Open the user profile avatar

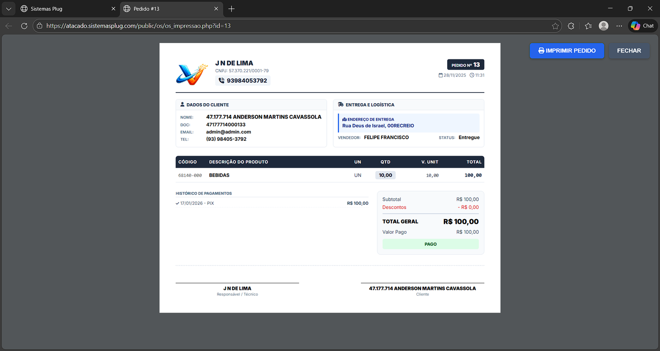603,26
